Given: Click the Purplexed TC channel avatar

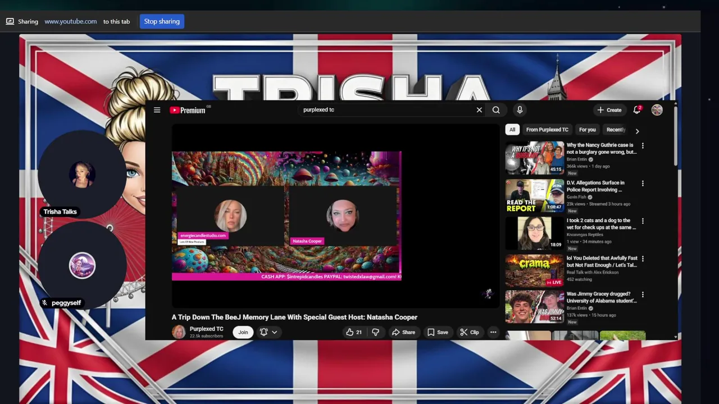Looking at the screenshot, I should pyautogui.click(x=179, y=332).
